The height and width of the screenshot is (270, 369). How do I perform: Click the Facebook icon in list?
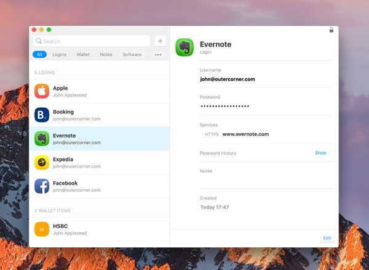point(42,186)
